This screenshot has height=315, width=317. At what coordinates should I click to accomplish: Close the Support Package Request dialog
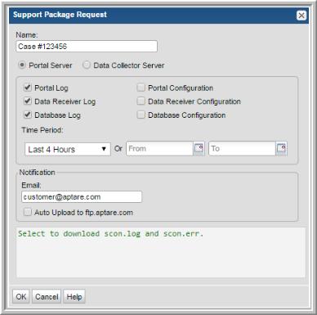click(x=301, y=16)
